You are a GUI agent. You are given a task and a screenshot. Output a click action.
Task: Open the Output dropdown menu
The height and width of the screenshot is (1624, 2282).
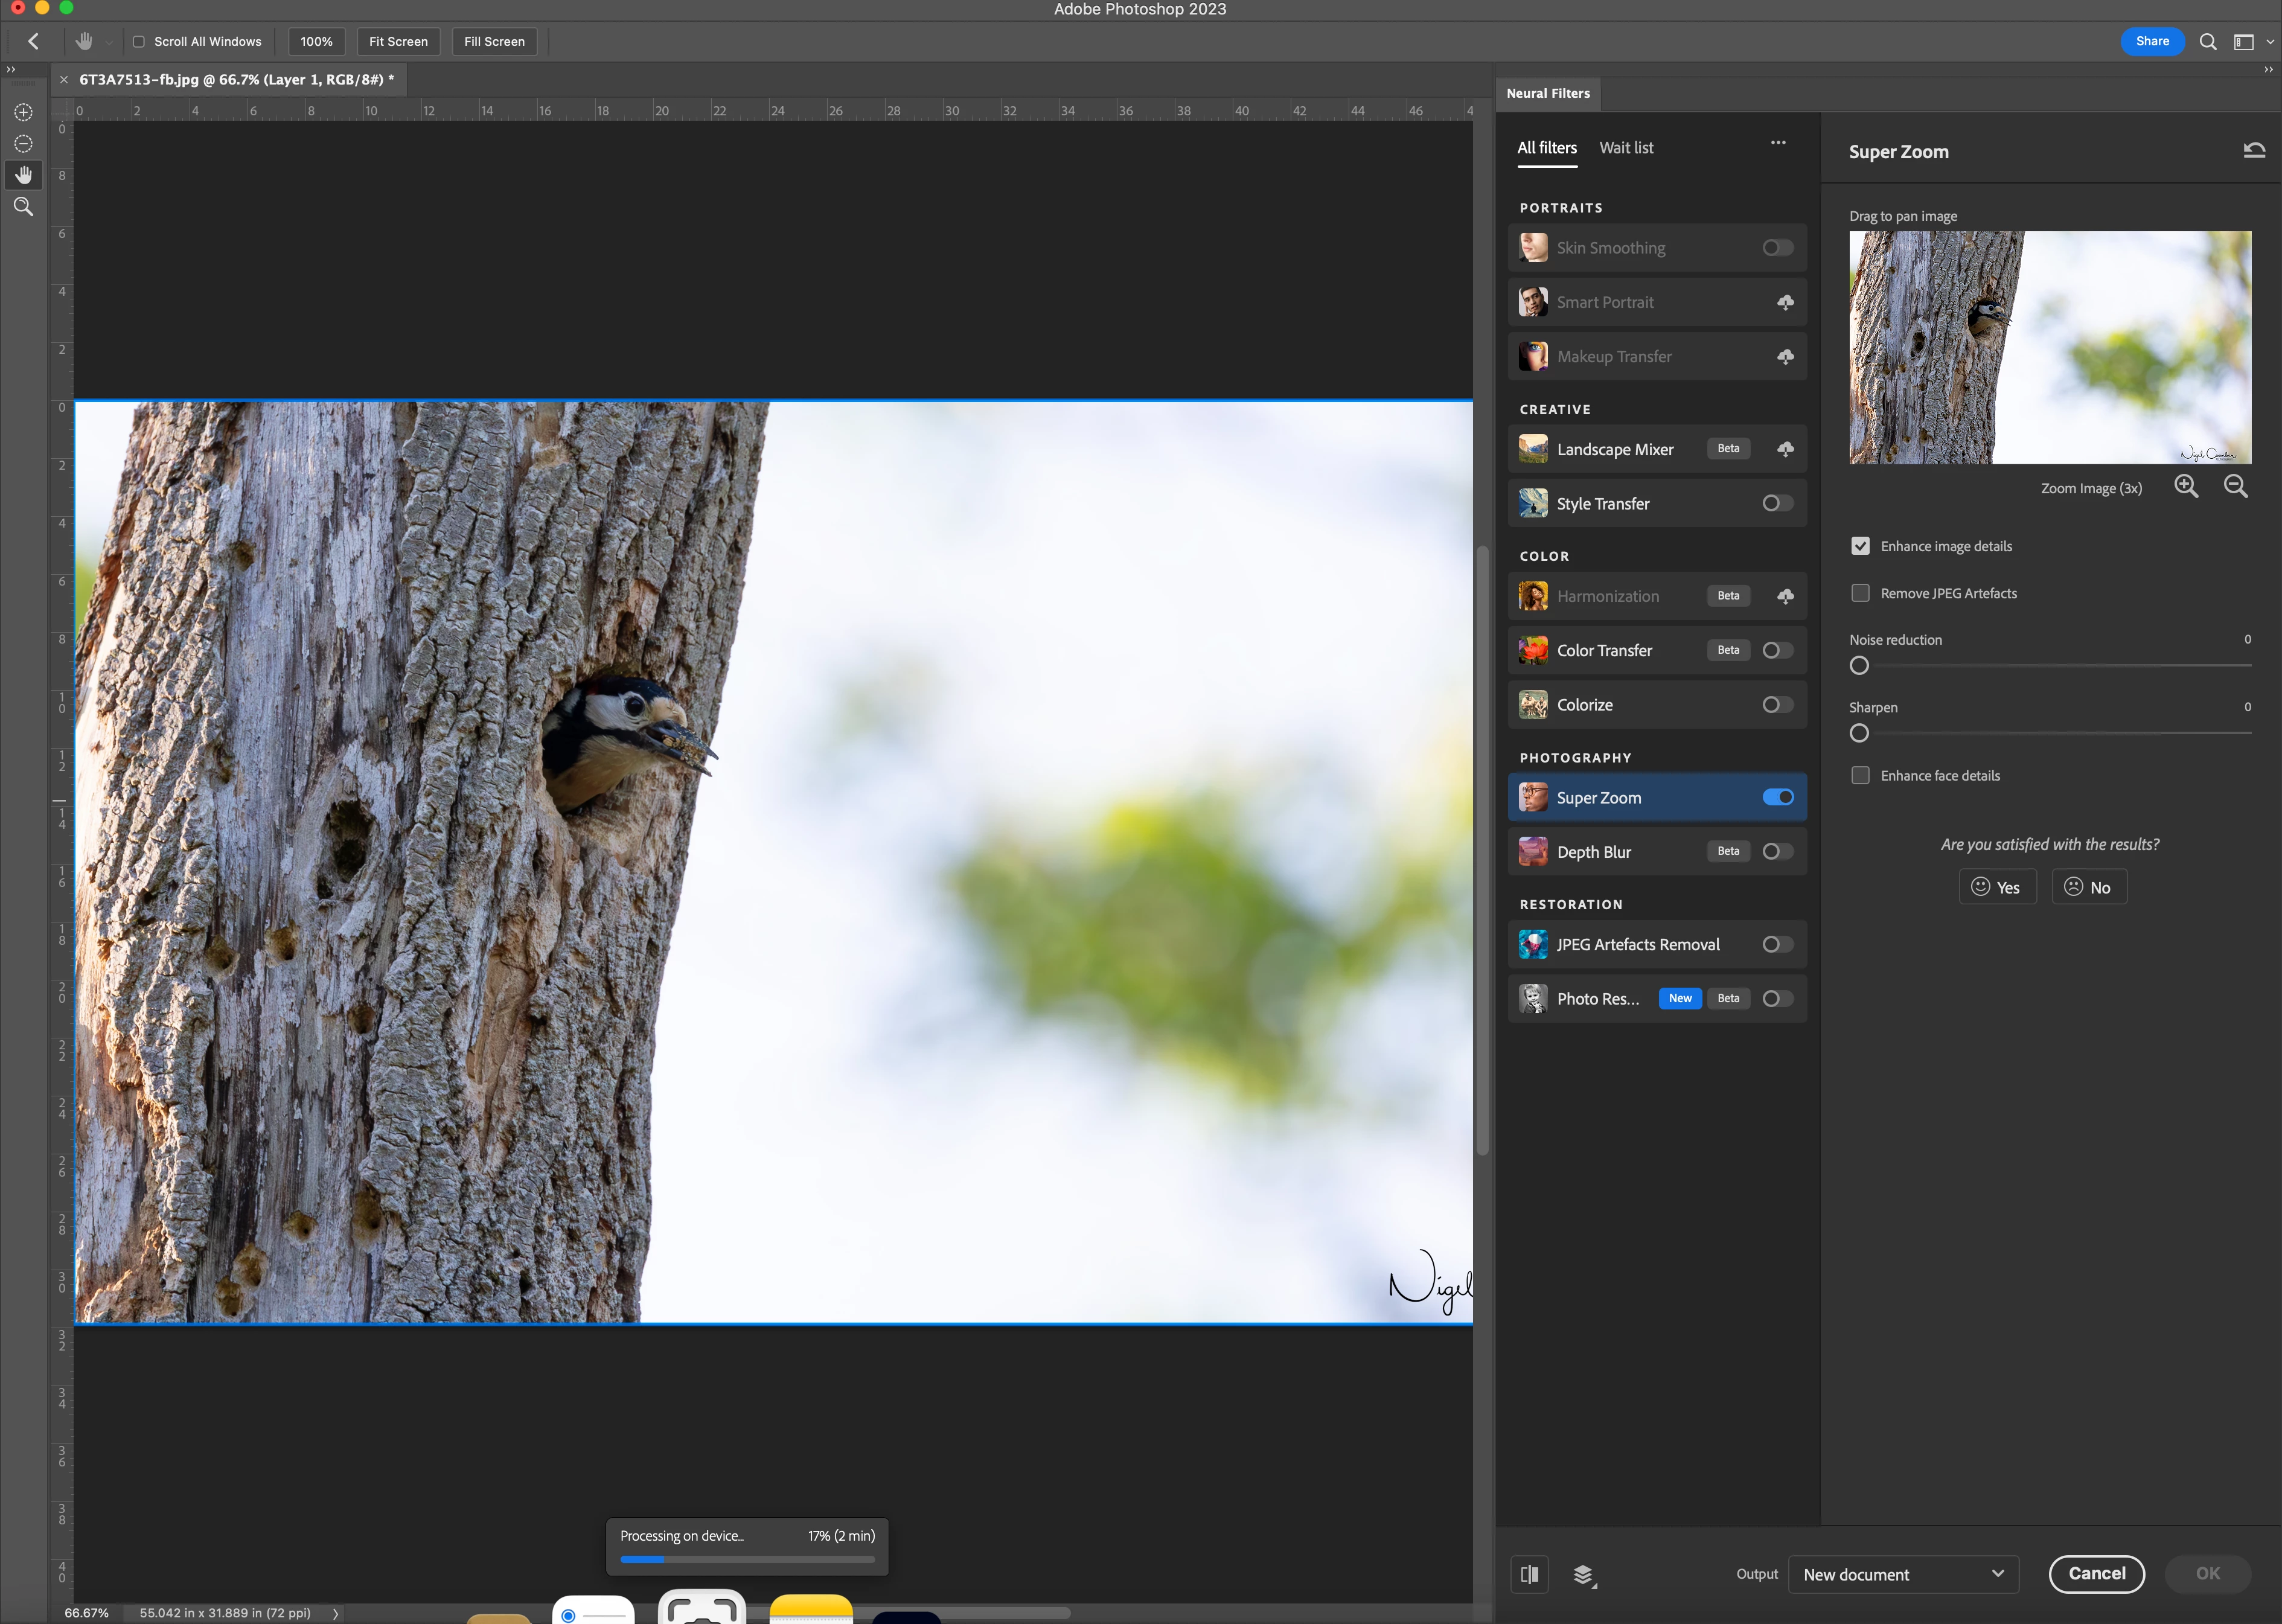pos(1902,1574)
